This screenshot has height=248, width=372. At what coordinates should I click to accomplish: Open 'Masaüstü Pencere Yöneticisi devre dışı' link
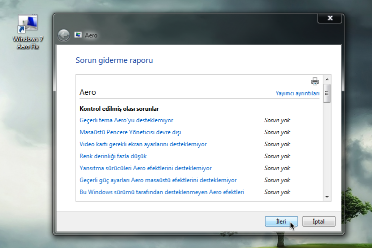point(130,132)
